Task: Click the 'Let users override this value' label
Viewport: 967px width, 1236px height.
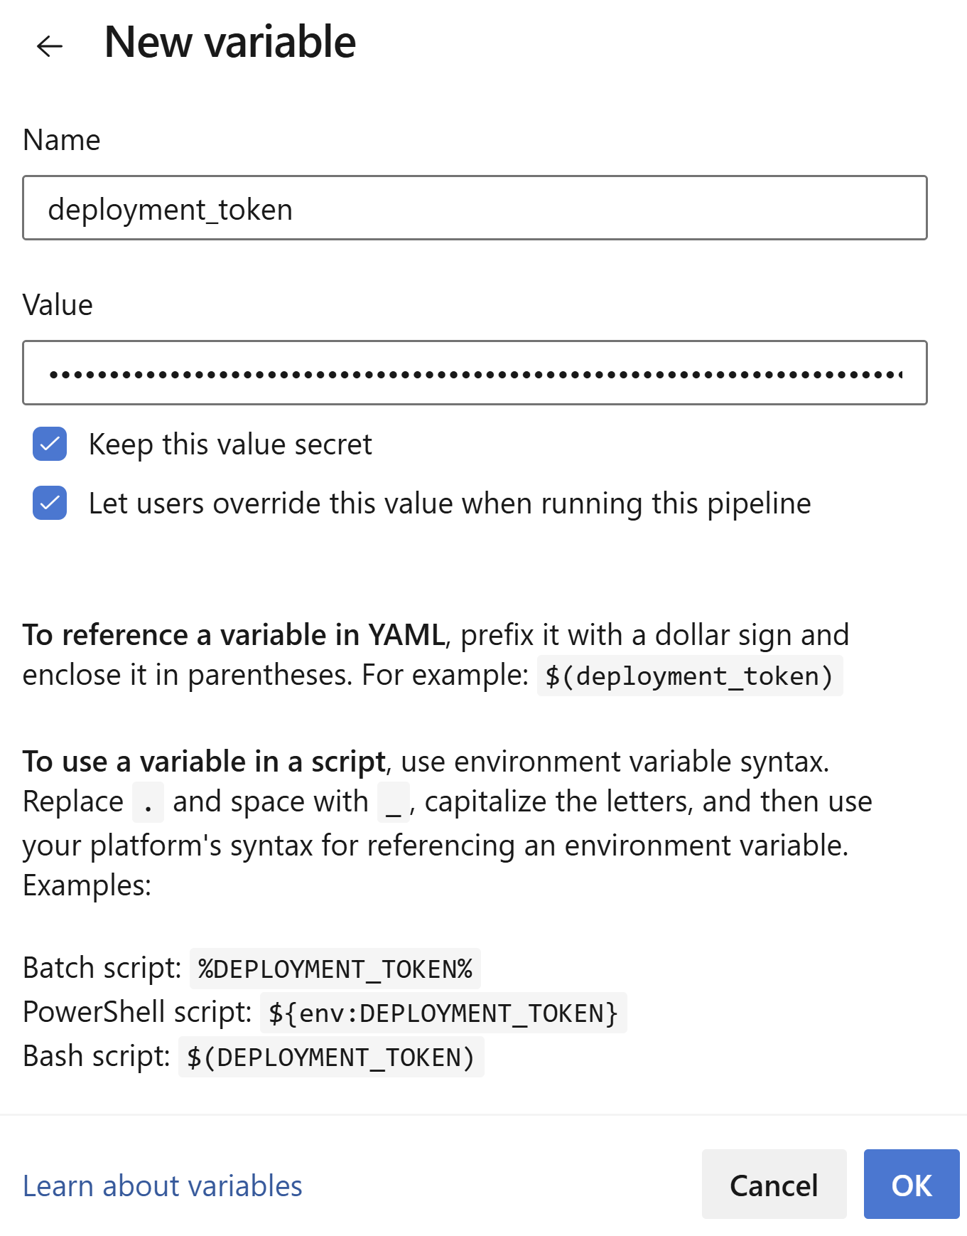Action: [450, 504]
